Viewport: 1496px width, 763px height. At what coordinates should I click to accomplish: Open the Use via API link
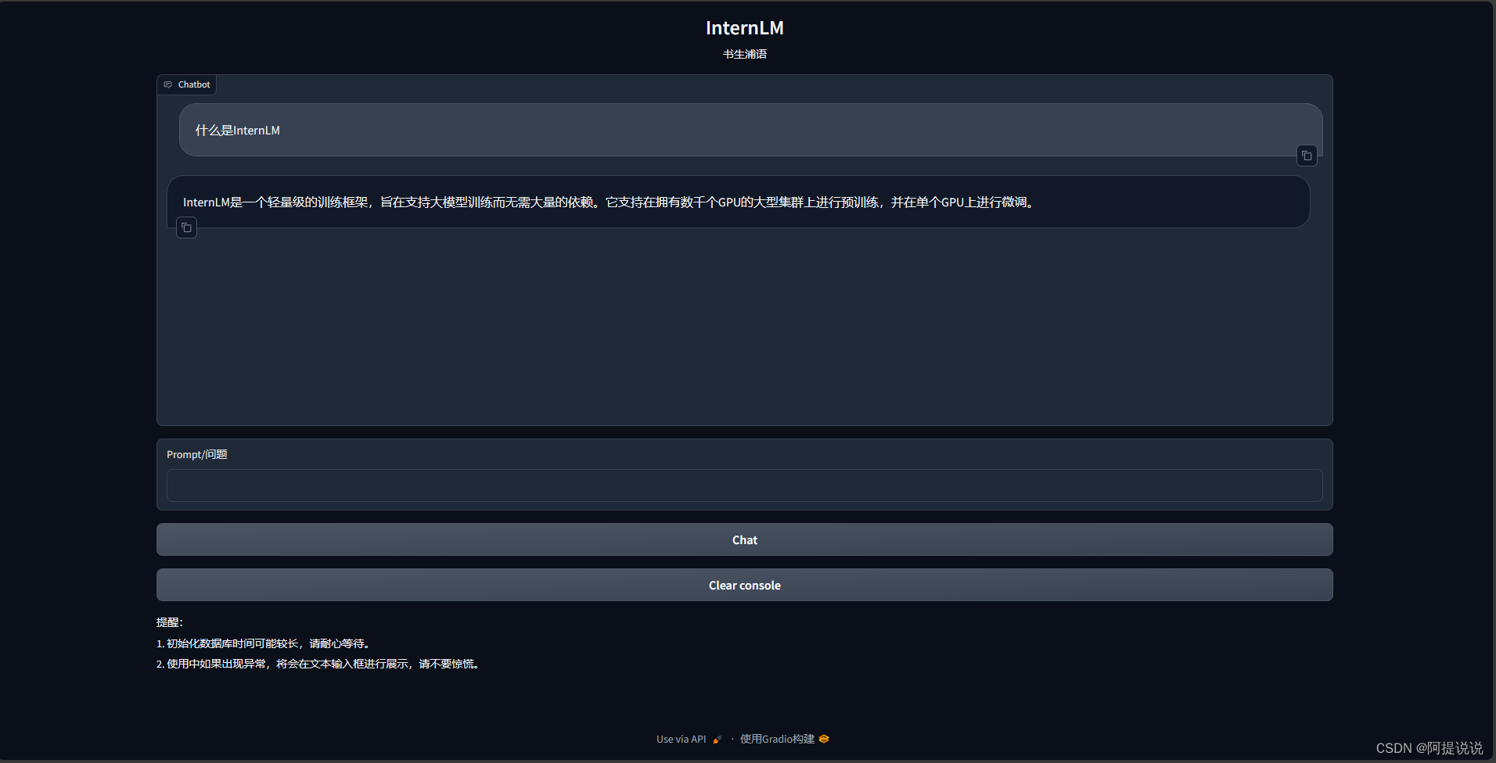[x=689, y=740]
